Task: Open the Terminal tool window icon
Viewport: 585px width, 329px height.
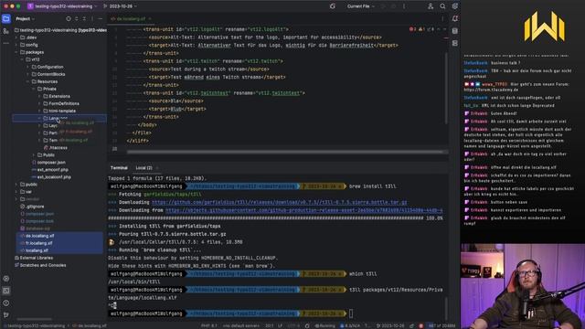Action: (x=6, y=291)
